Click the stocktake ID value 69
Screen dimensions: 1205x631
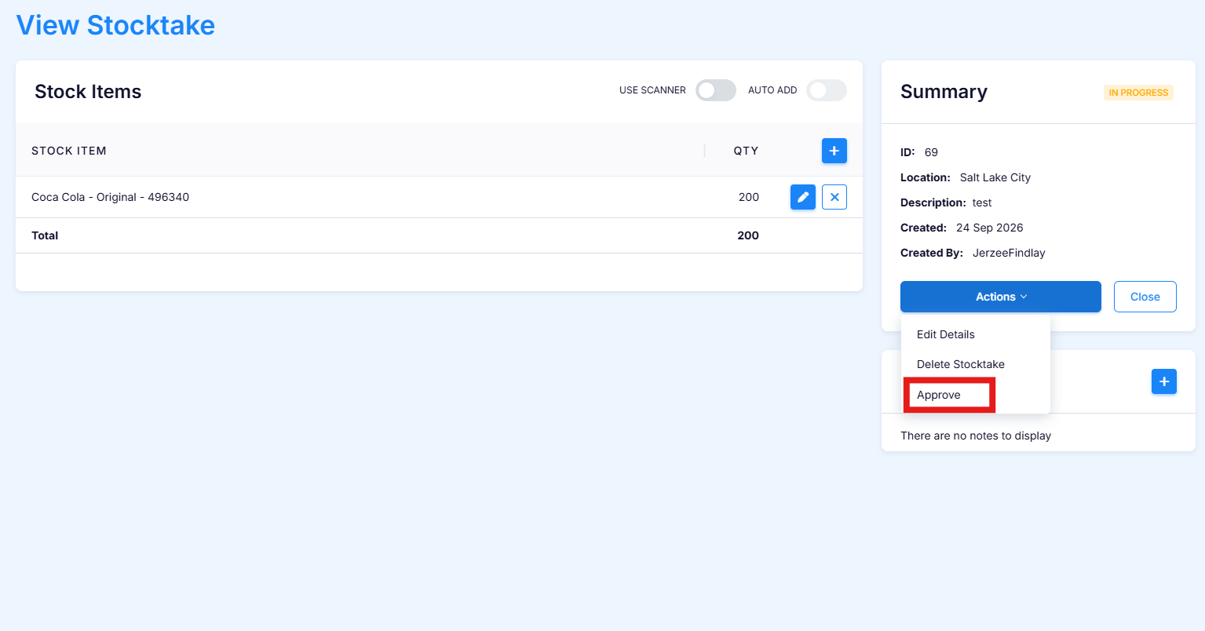click(x=931, y=152)
